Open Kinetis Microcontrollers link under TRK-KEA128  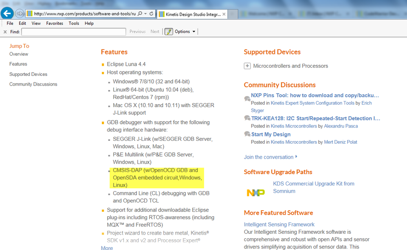click(x=294, y=126)
